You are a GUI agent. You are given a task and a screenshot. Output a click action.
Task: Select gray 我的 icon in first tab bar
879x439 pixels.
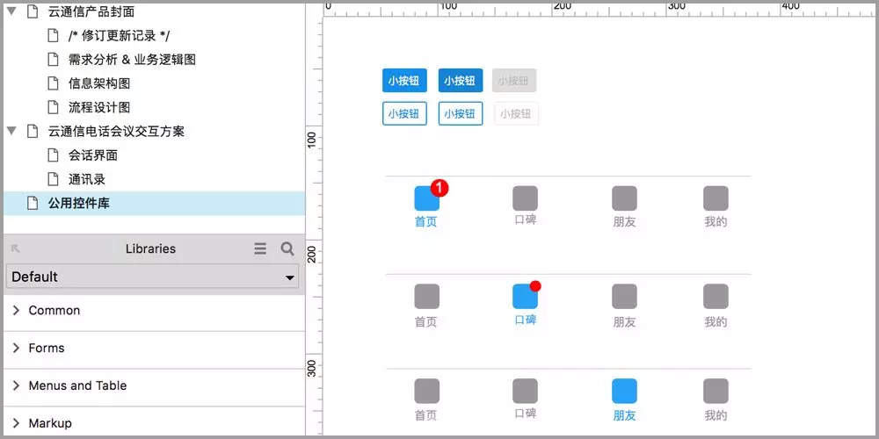716,198
